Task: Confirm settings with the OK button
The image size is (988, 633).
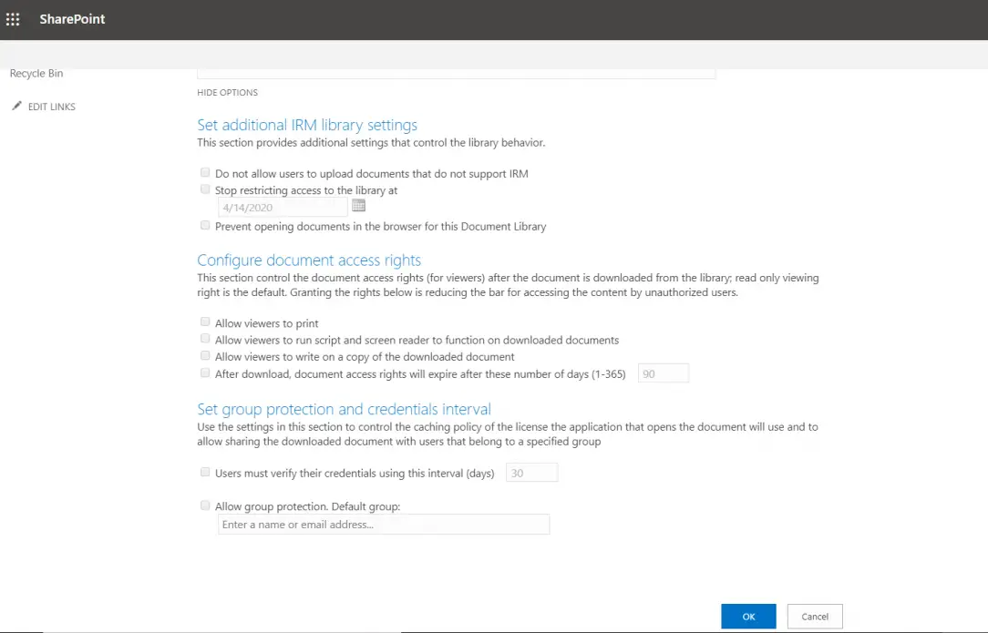Action: coord(747,616)
